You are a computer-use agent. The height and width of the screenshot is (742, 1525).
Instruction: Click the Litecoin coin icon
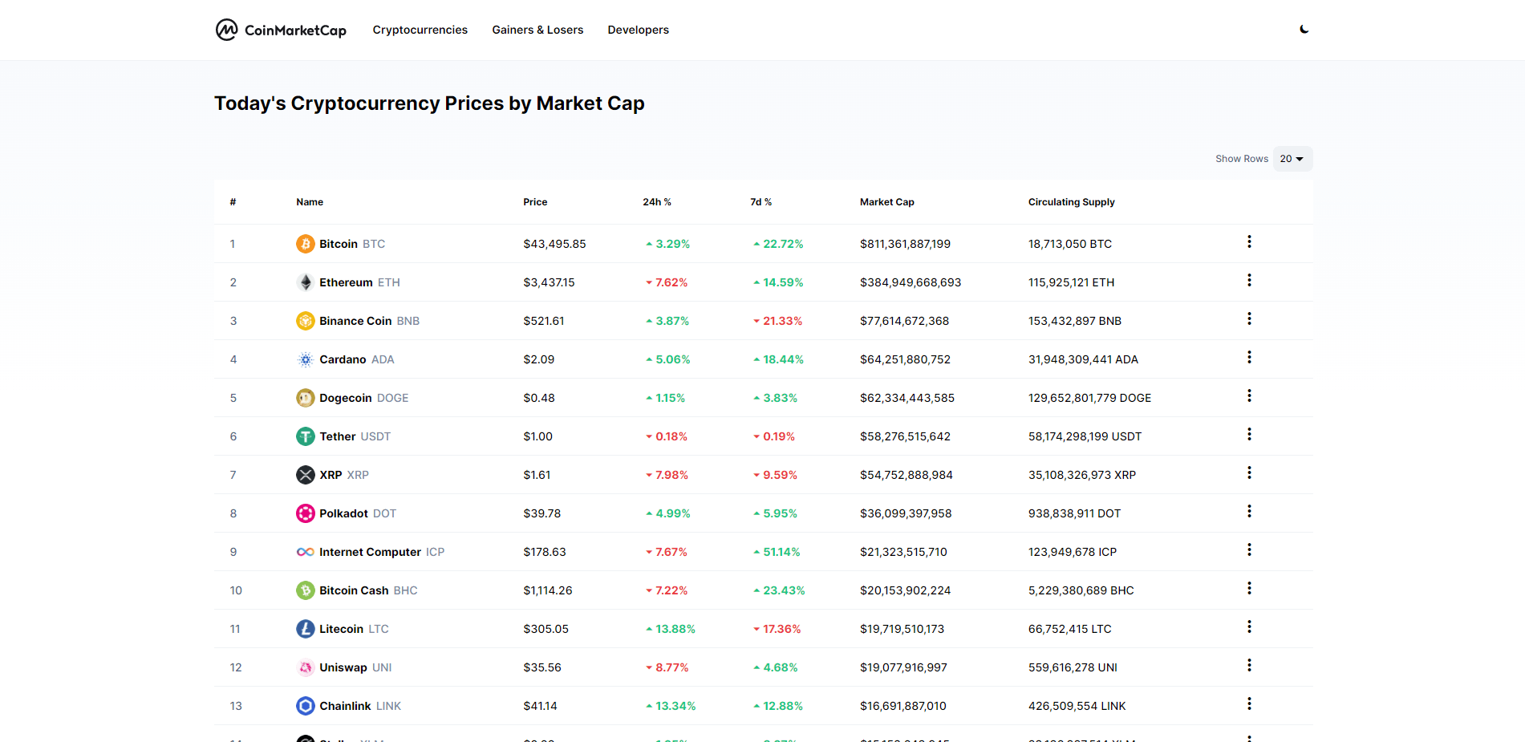click(x=306, y=629)
